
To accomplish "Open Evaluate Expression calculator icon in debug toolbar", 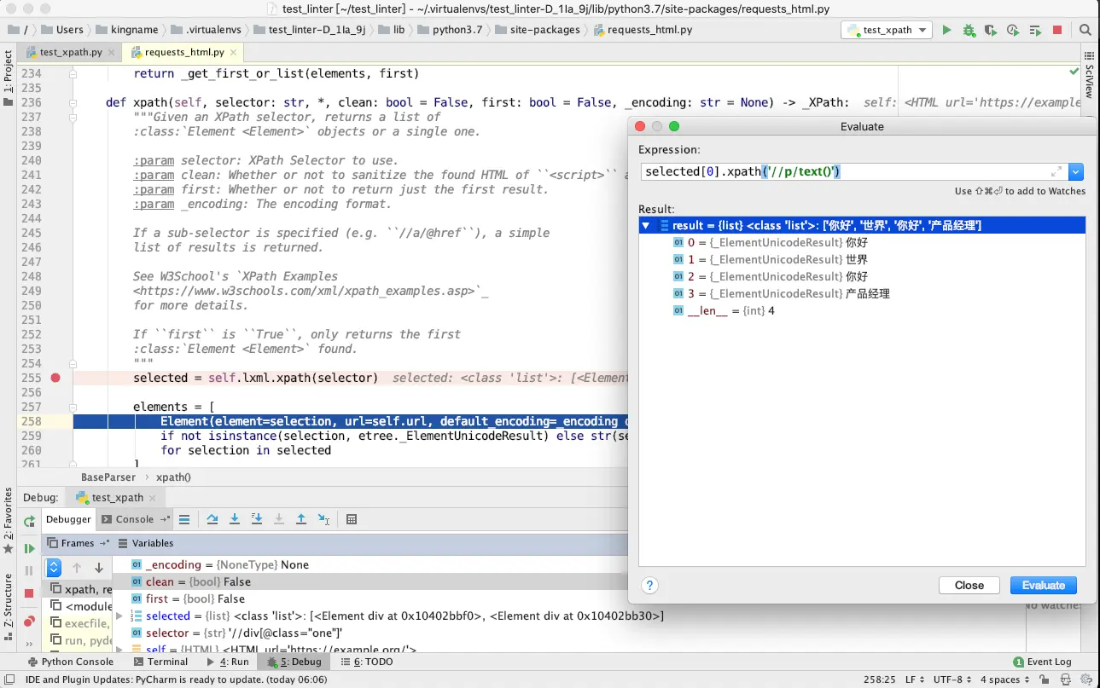I will [352, 519].
